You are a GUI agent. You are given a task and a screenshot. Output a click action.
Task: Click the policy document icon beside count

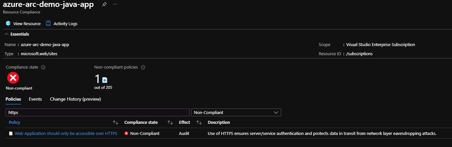pos(104,80)
